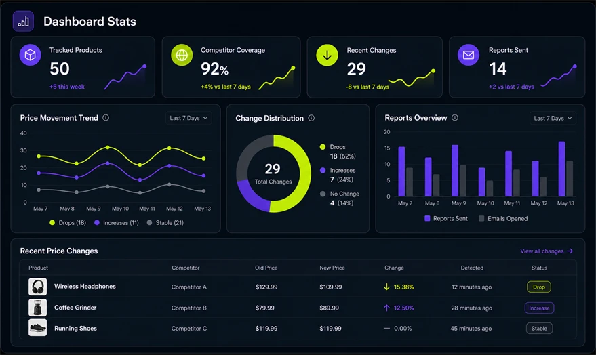Click the 29 Total Changes donut center

(273, 173)
